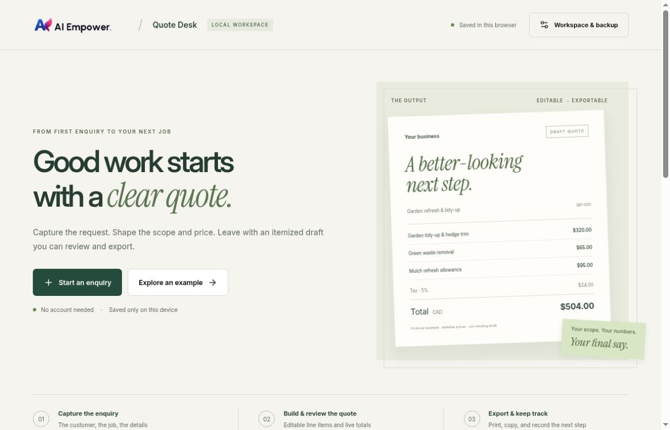Screen dimensions: 670x430
Task: Click the sample quote preview card
Action: [500, 229]
